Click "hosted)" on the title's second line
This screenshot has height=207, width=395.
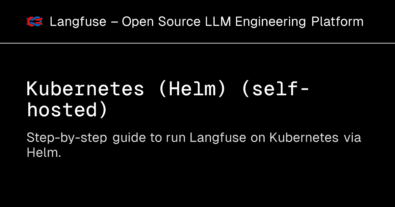pyautogui.click(x=67, y=110)
